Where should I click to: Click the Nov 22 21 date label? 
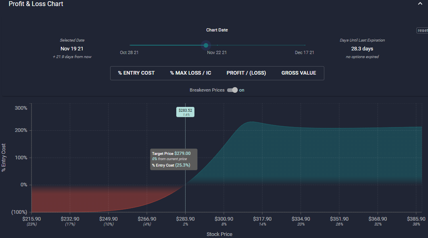click(217, 53)
